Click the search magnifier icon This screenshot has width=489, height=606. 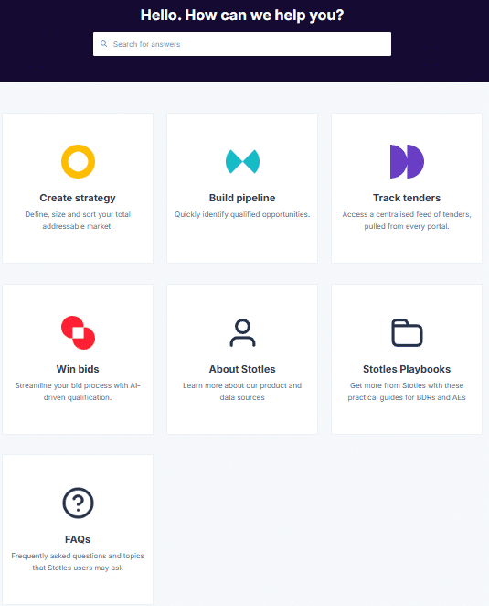tap(103, 44)
